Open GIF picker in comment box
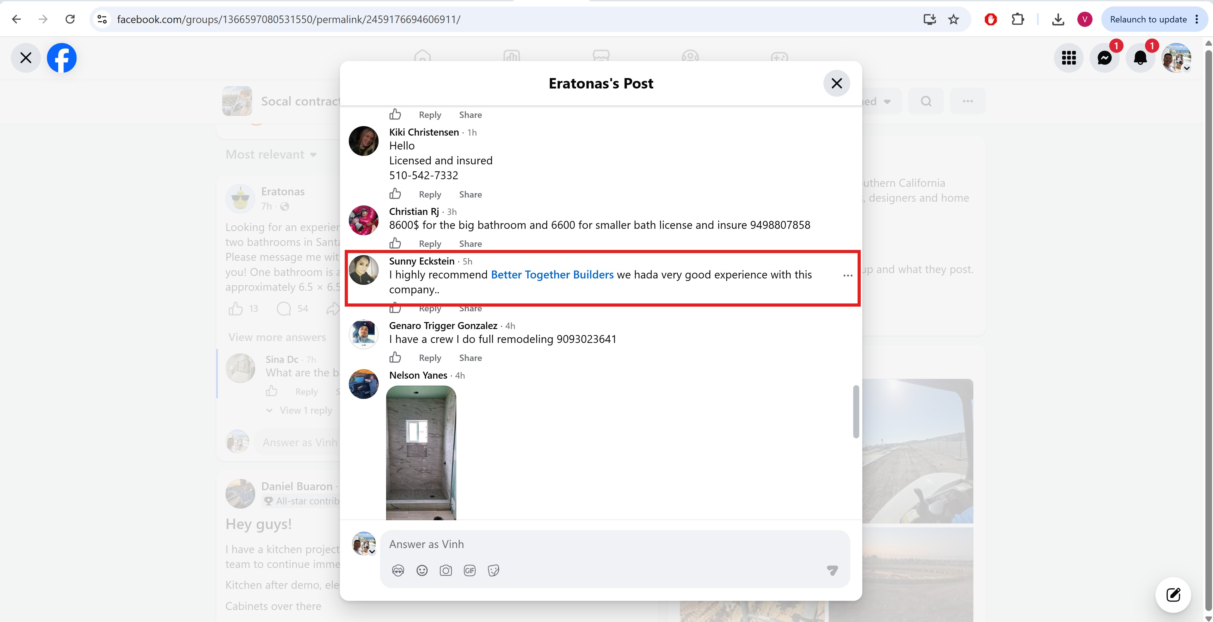This screenshot has height=622, width=1213. point(470,571)
